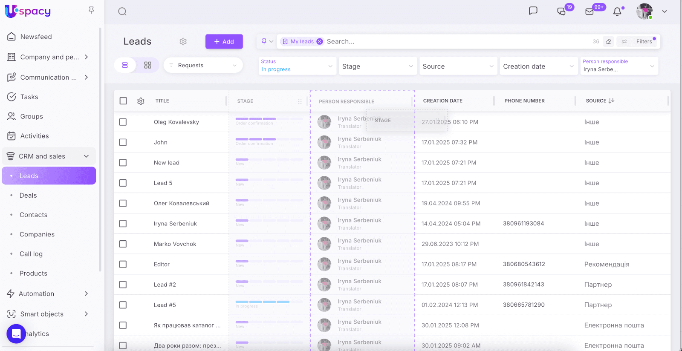Image resolution: width=682 pixels, height=351 pixels.
Task: Collapse the CRM and sales section
Action: click(x=86, y=156)
